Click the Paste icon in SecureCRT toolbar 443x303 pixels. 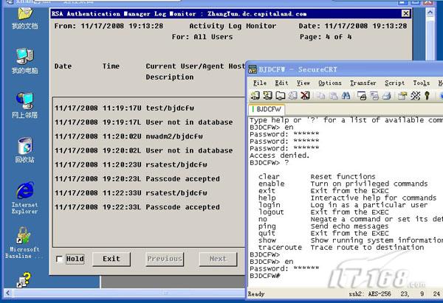click(x=334, y=96)
